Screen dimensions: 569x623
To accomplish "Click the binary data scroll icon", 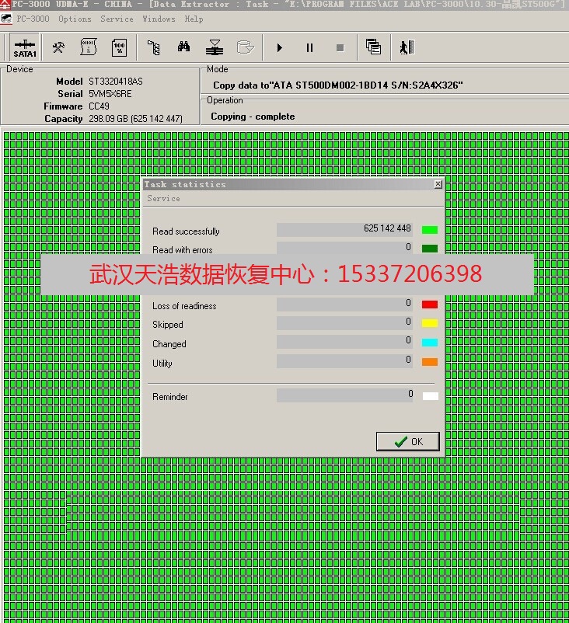I will [x=89, y=48].
